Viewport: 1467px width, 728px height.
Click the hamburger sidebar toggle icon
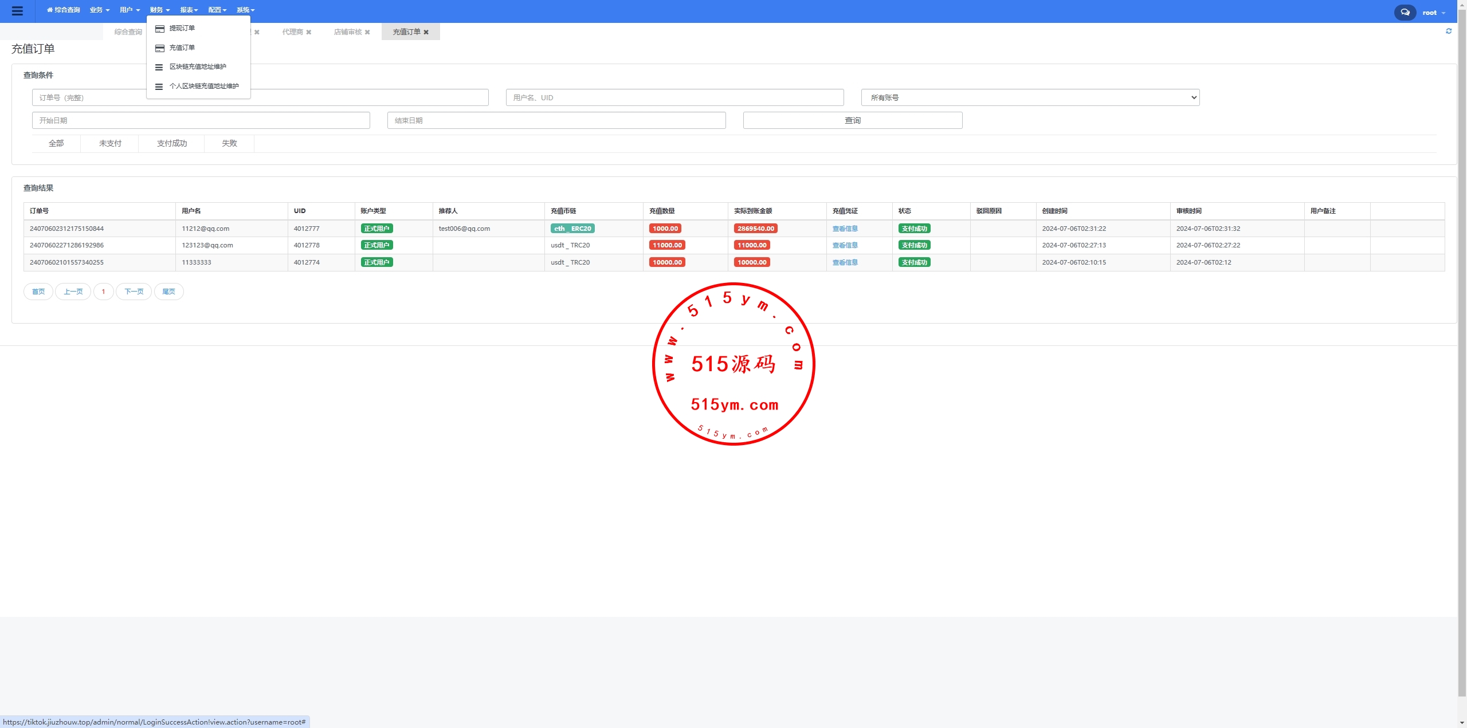[x=17, y=11]
